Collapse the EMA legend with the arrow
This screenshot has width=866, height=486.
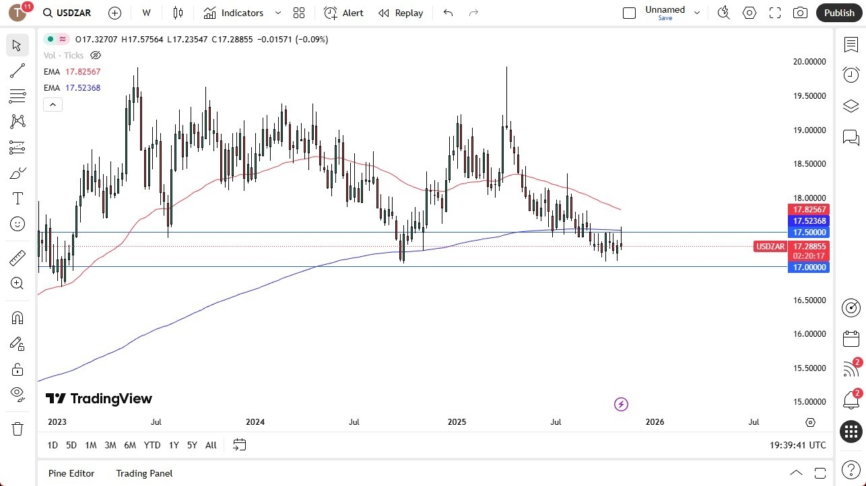tap(53, 104)
